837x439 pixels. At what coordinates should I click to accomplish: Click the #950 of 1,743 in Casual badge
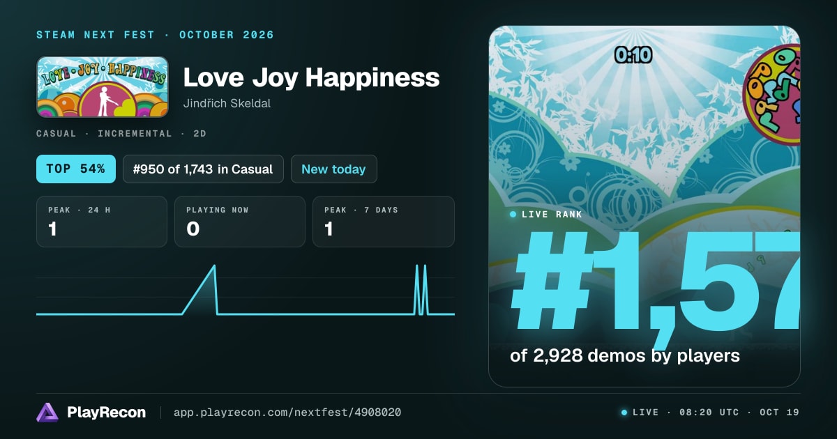tap(203, 169)
